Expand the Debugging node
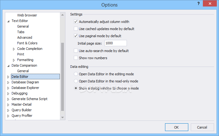The width and height of the screenshot is (219, 136). pos(8,94)
